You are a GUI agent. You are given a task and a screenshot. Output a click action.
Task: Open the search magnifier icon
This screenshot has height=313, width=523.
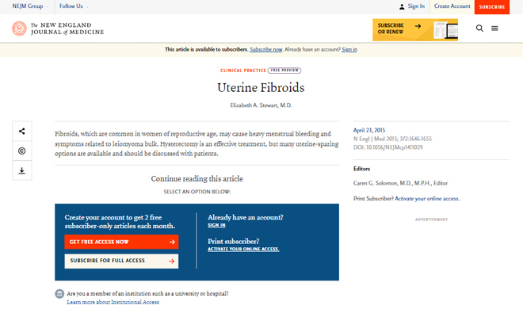(x=479, y=29)
